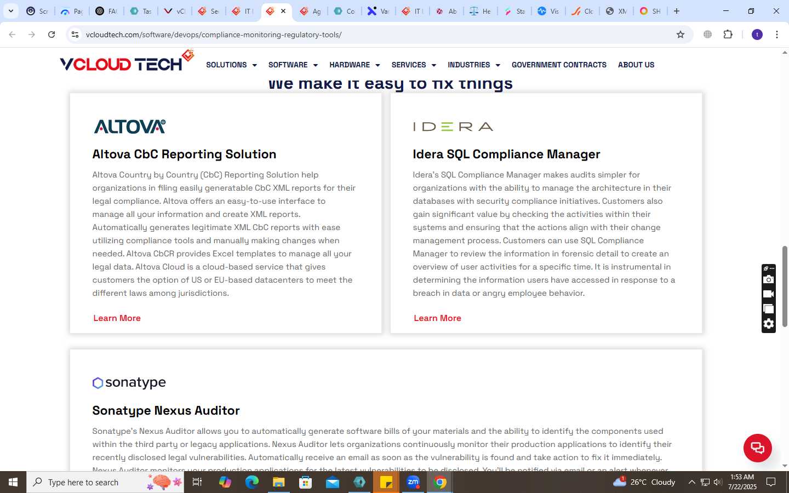
Task: Click the browser address bar URL
Action: pos(214,35)
